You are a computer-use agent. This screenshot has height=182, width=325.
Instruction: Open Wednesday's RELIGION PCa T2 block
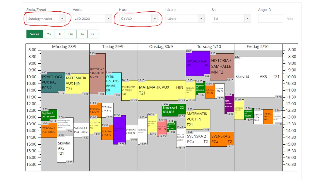162,128
